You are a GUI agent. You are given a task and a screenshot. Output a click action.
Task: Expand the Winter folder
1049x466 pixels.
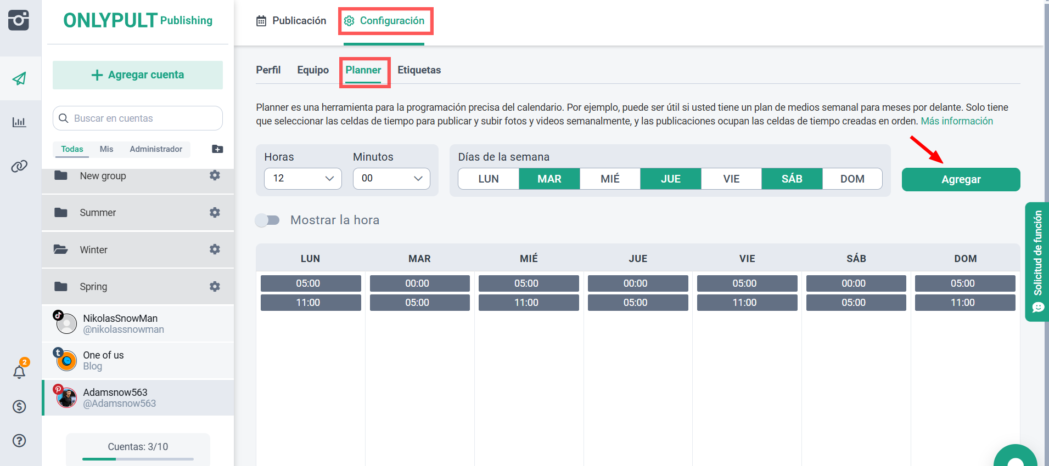tap(94, 249)
